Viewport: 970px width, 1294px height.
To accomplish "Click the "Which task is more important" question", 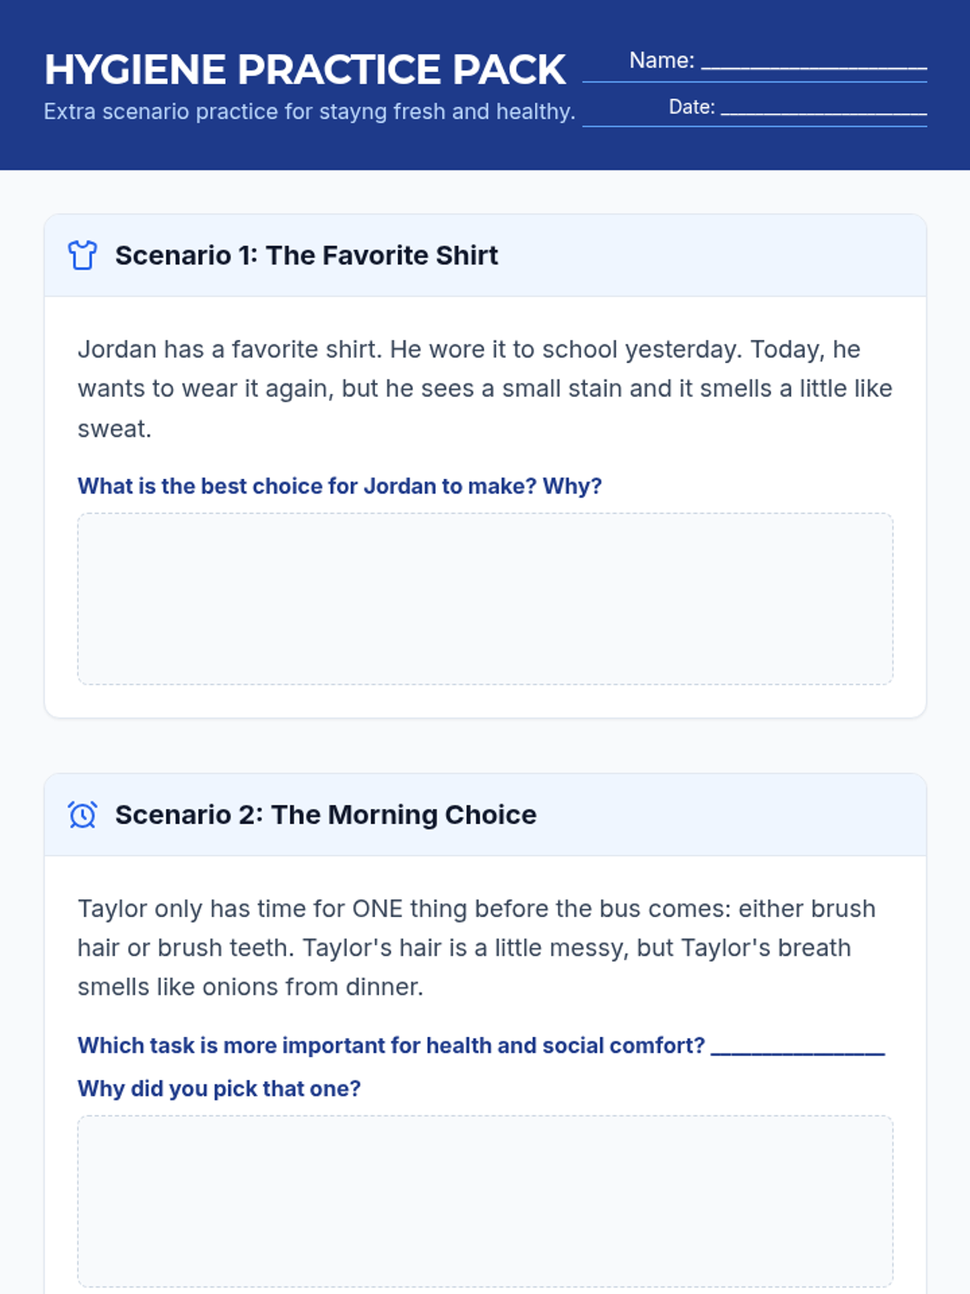I will [391, 1046].
